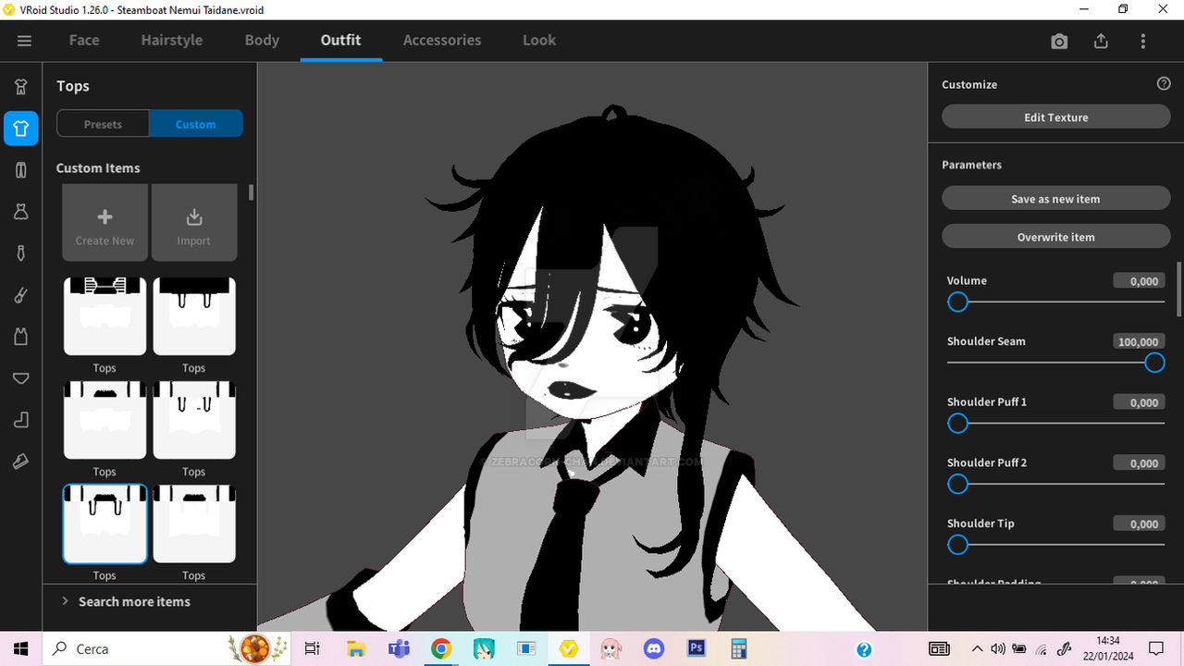Select the arm glove category icon
Image resolution: width=1184 pixels, height=666 pixels.
[20, 295]
